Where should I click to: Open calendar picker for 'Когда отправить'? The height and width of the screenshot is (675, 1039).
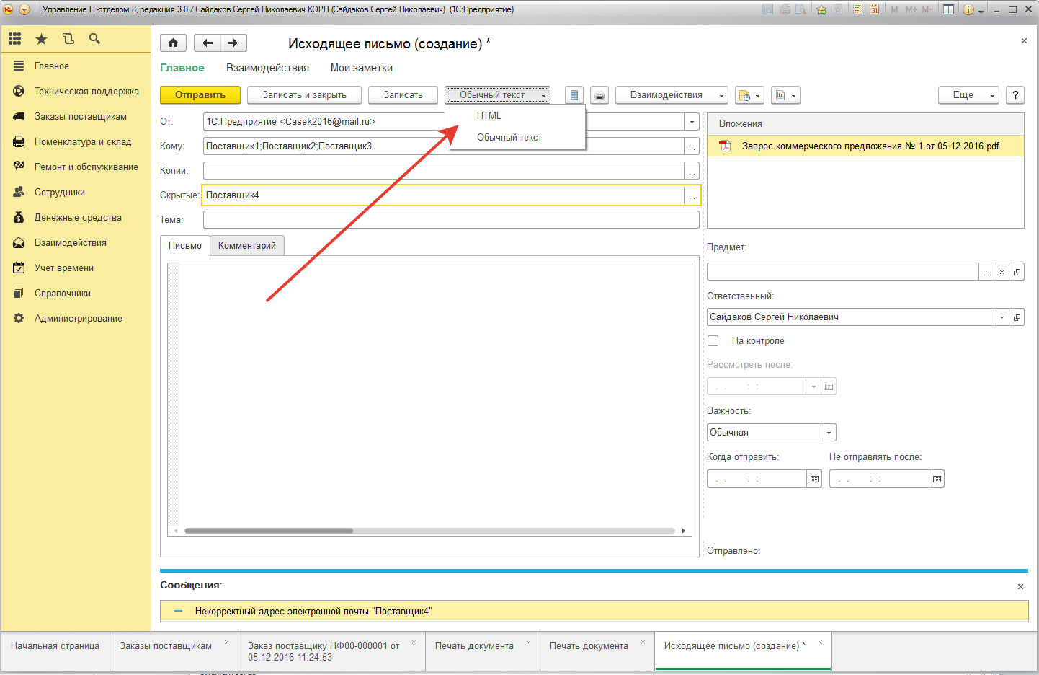point(814,479)
